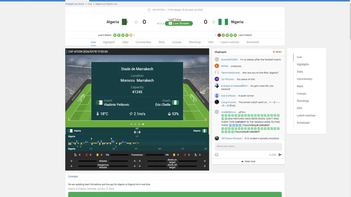Hide chat panel
Viewport: 351px width, 197px height.
[248, 161]
